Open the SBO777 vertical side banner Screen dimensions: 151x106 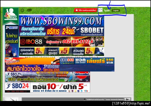(x=12, y=41)
